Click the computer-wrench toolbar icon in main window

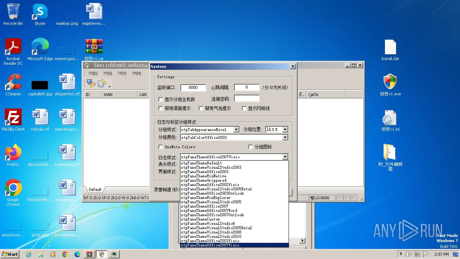point(91,83)
